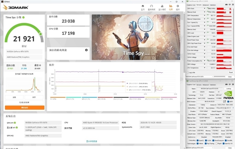This screenshot has width=235, height=149.
Task: Open hamburger menu in GPU-Z Sensors window
Action: [x=233, y=5]
